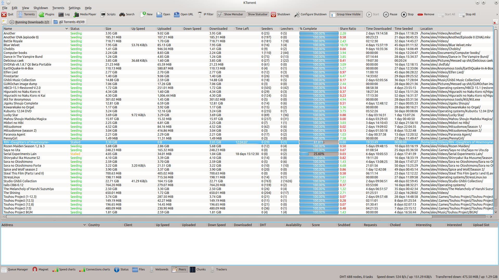
Task: Pause the selected torrent
Action: (390, 15)
